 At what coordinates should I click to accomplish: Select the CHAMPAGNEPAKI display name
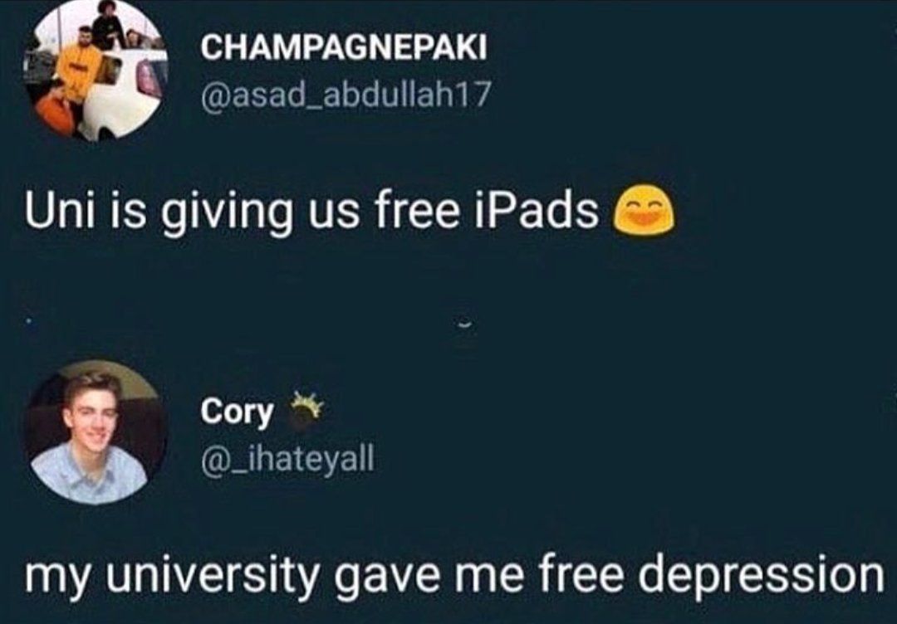(x=343, y=46)
